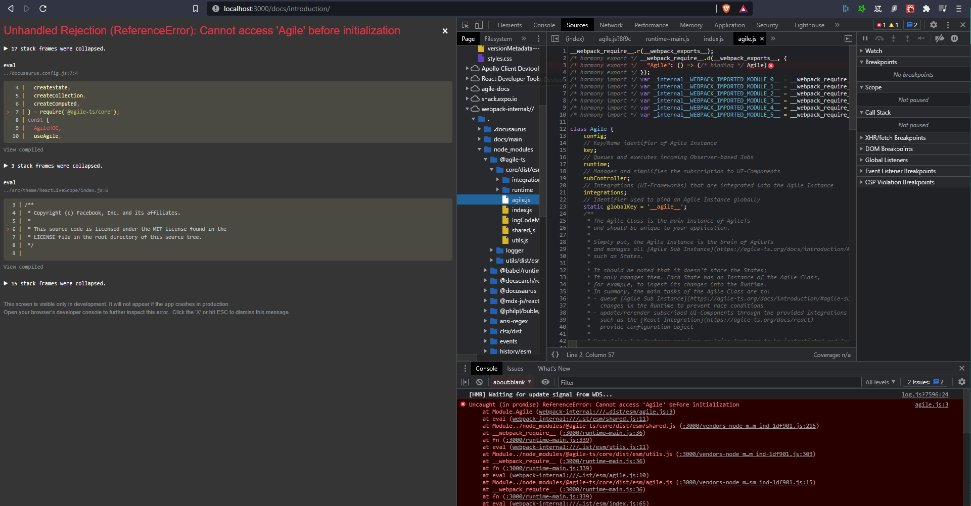Open DevTools settings gear

pos(934,25)
